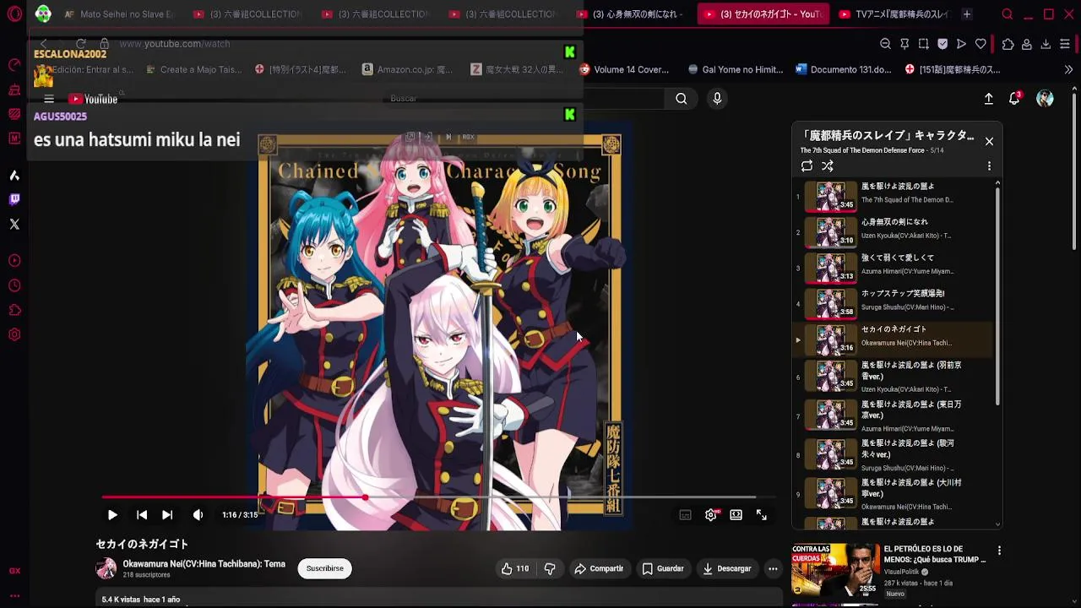Viewport: 1081px width, 608px height.
Task: Open Easy Setup sliders icon
Action: pyautogui.click(x=1065, y=44)
